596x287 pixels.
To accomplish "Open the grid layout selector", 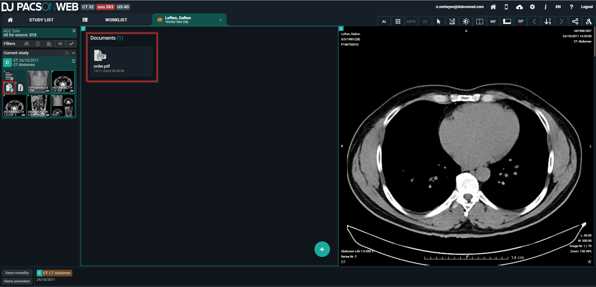I will coord(398,21).
